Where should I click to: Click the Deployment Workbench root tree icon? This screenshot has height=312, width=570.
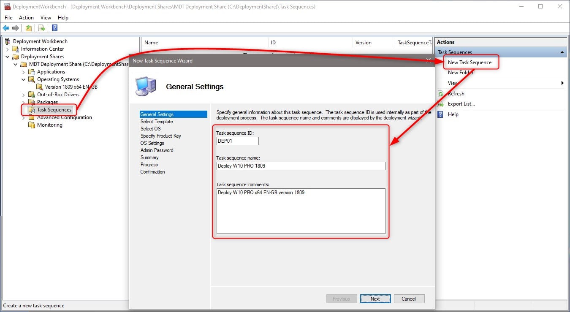(8, 41)
